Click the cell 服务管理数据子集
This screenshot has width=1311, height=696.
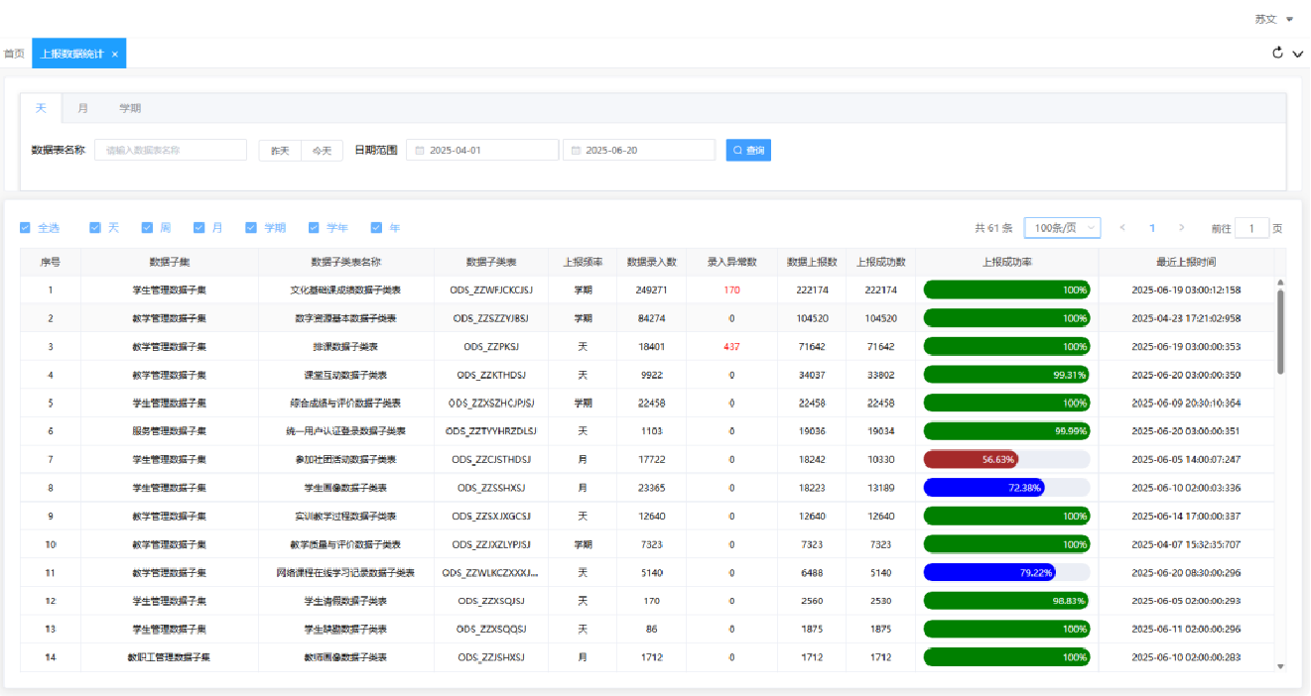pyautogui.click(x=170, y=431)
